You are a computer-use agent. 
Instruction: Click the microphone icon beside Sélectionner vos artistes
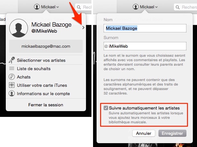[x=12, y=60]
